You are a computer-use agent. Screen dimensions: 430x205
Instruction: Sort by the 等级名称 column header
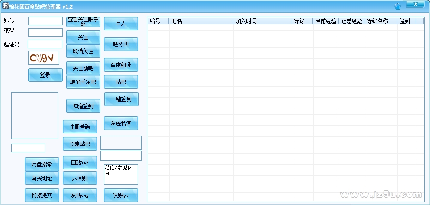pos(380,21)
